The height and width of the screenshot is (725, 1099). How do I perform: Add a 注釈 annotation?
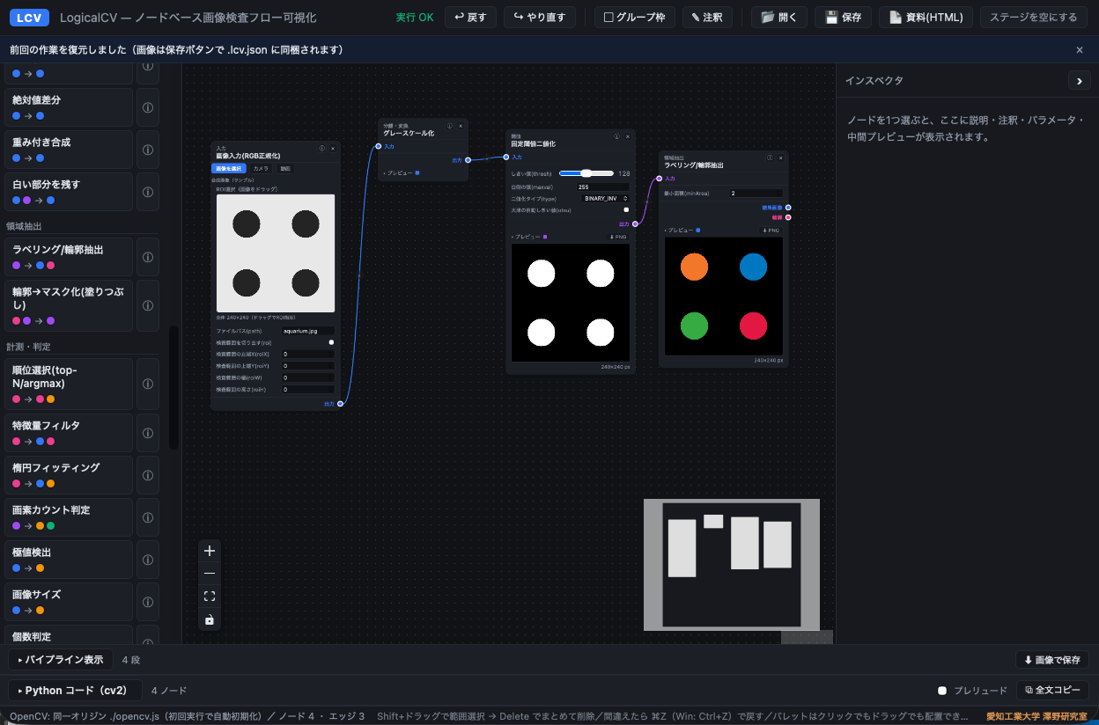coord(707,17)
